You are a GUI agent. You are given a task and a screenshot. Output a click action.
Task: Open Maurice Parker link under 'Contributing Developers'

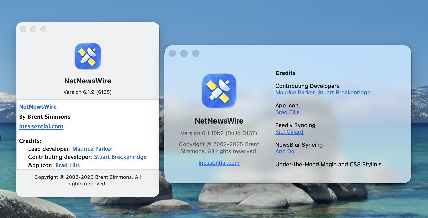point(295,92)
